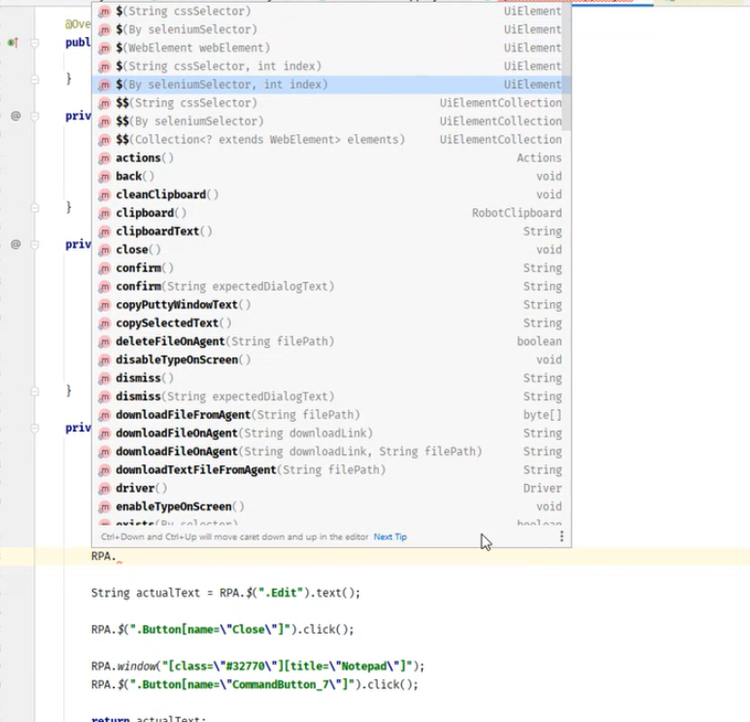Choose $$(Collection<? extends WebElement> elements) entry

(x=331, y=140)
